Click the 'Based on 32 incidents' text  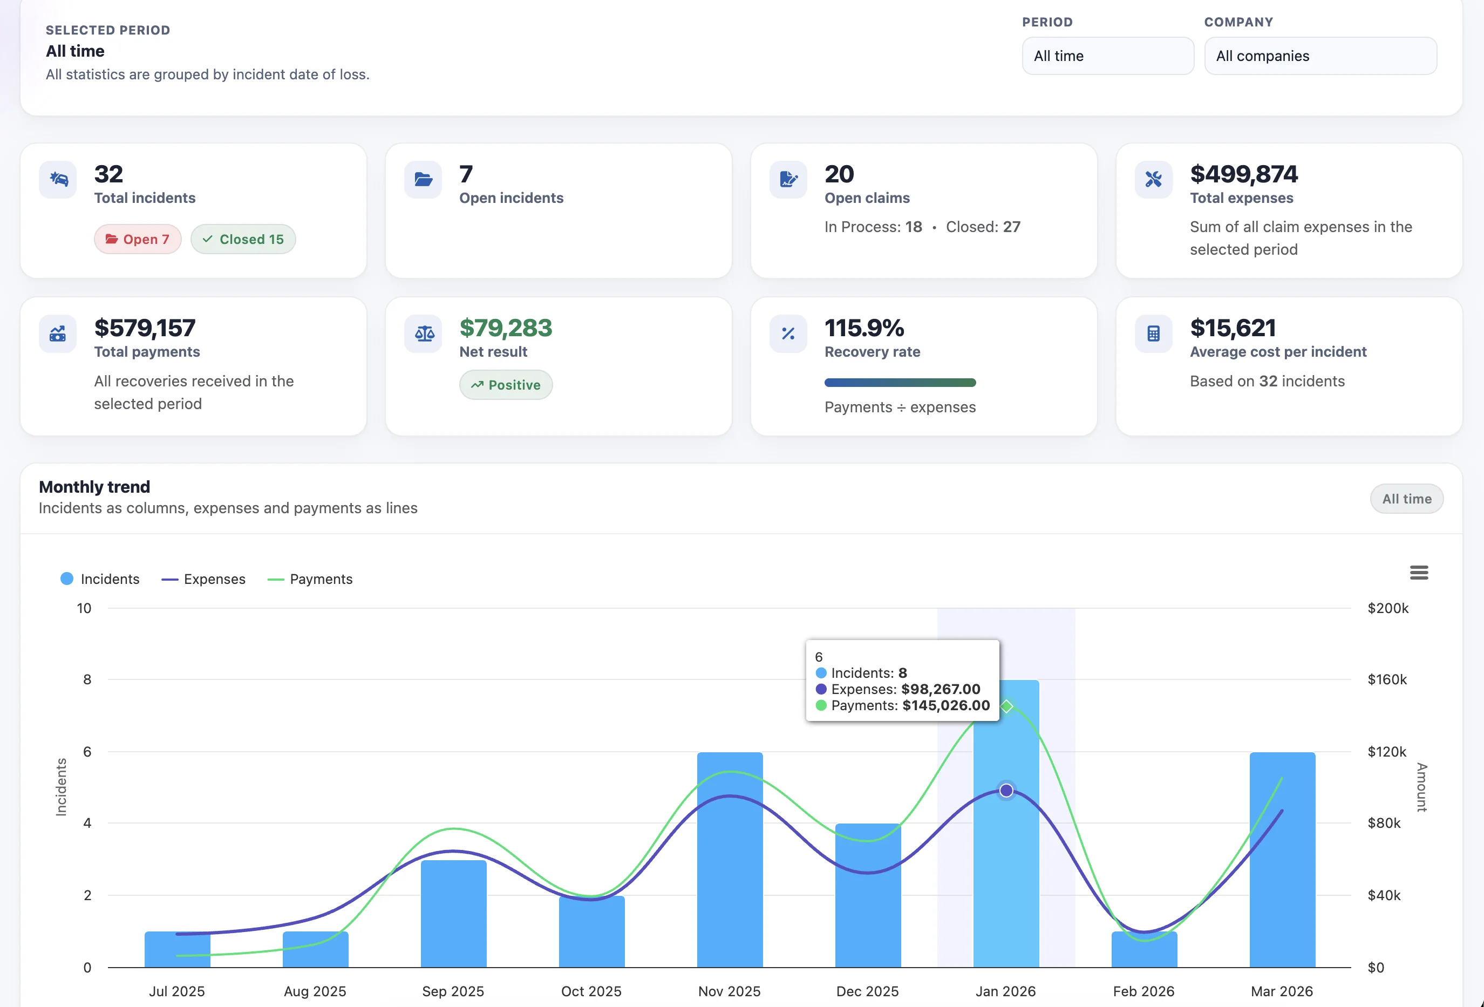[x=1267, y=381]
